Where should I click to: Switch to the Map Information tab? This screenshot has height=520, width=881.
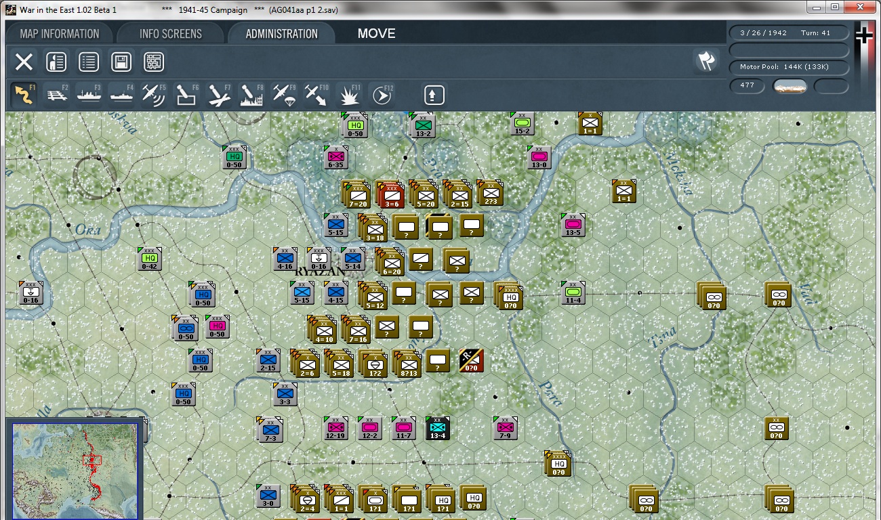pyautogui.click(x=60, y=34)
